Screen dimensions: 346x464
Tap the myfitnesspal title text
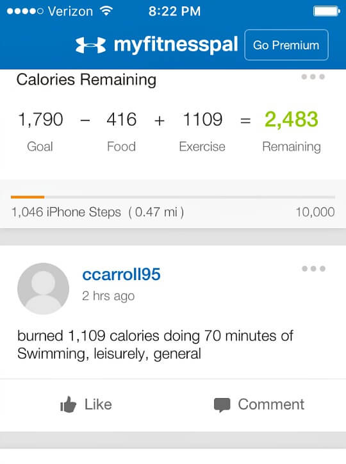(x=176, y=45)
